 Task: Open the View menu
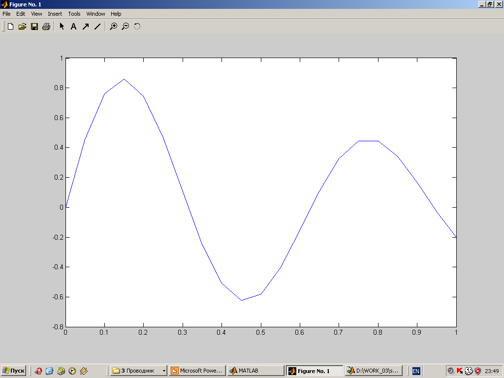pos(36,14)
